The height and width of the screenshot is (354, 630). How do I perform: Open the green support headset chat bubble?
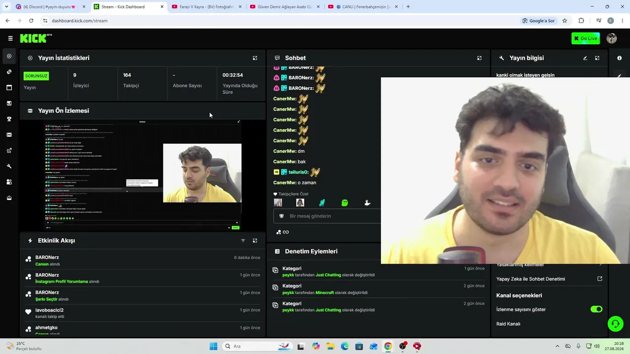click(615, 324)
